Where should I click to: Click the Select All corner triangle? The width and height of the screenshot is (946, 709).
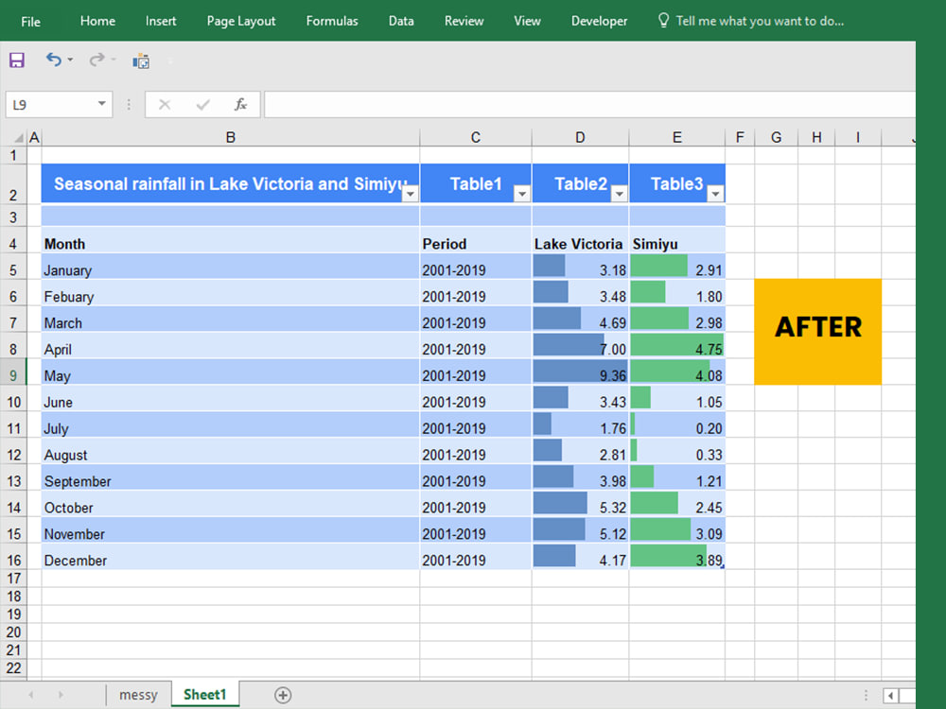19,138
